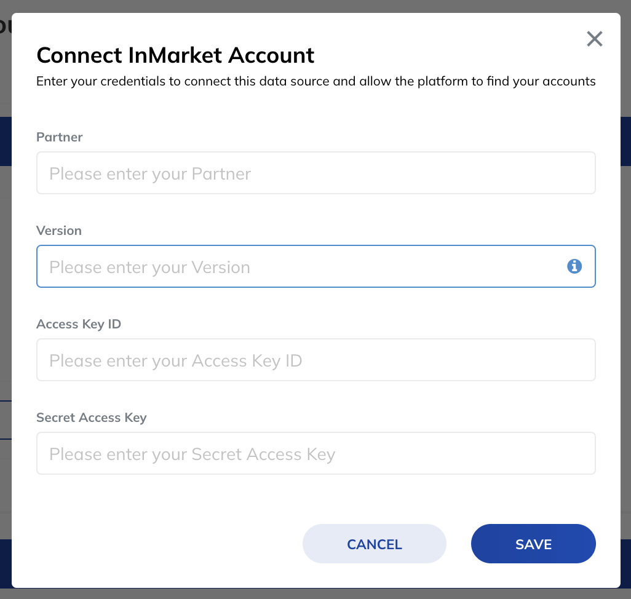Click the "Access Key ID" label
The height and width of the screenshot is (599, 631).
tap(79, 324)
